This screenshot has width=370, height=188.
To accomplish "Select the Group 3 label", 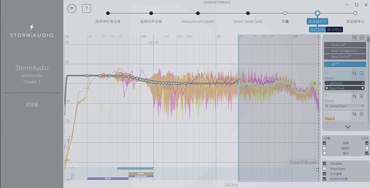I will coord(330,118).
